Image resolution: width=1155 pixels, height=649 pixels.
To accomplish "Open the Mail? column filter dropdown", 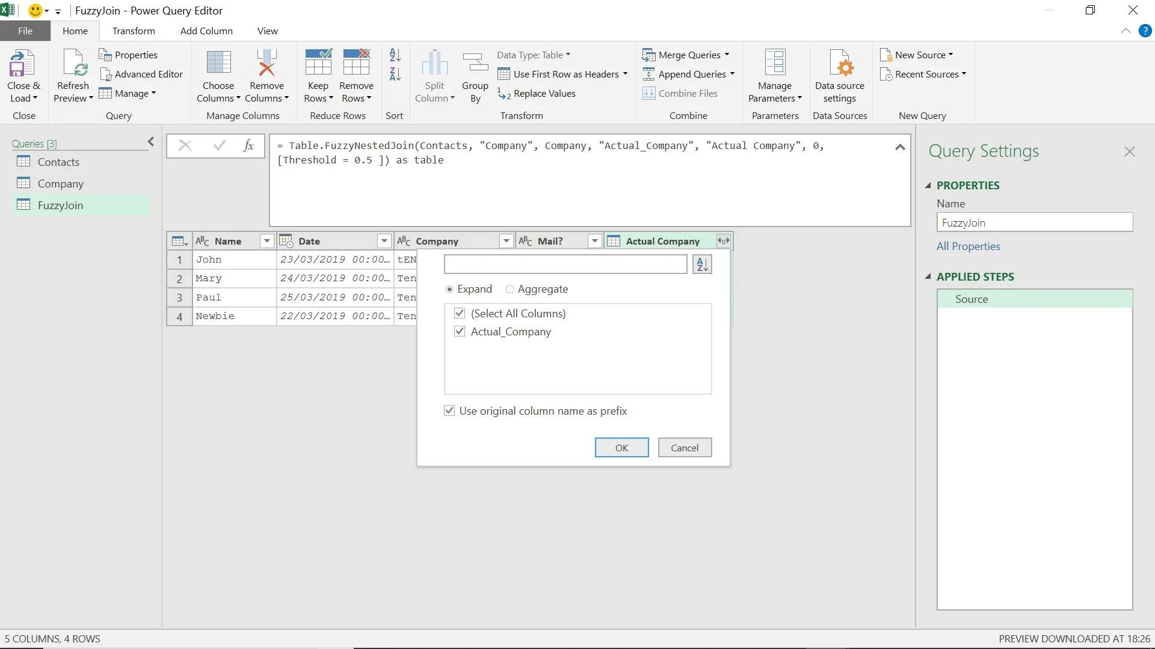I will (x=594, y=241).
